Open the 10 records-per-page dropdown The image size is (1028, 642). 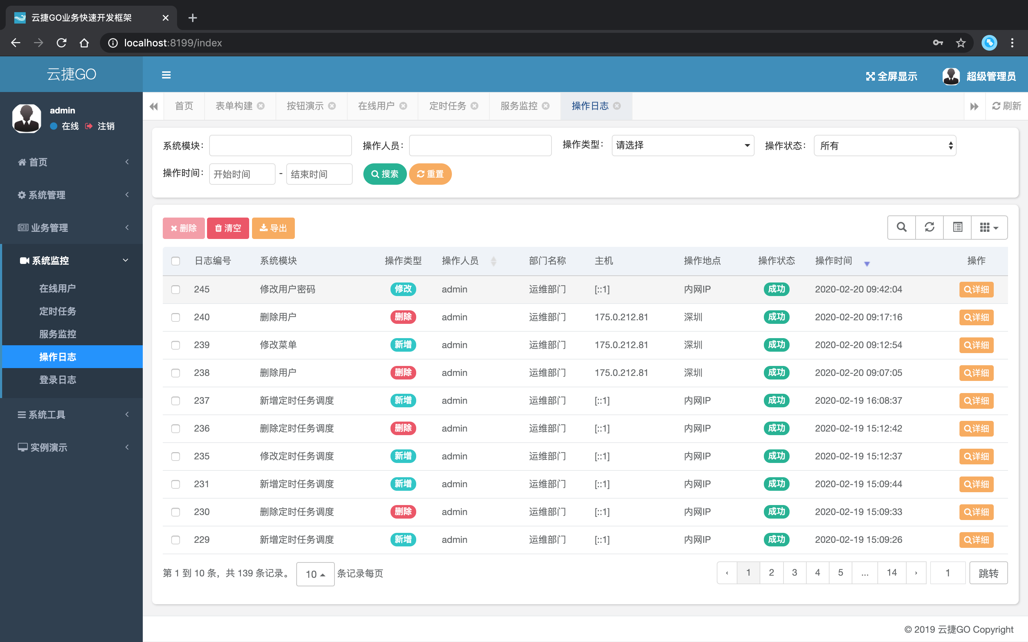pos(315,574)
